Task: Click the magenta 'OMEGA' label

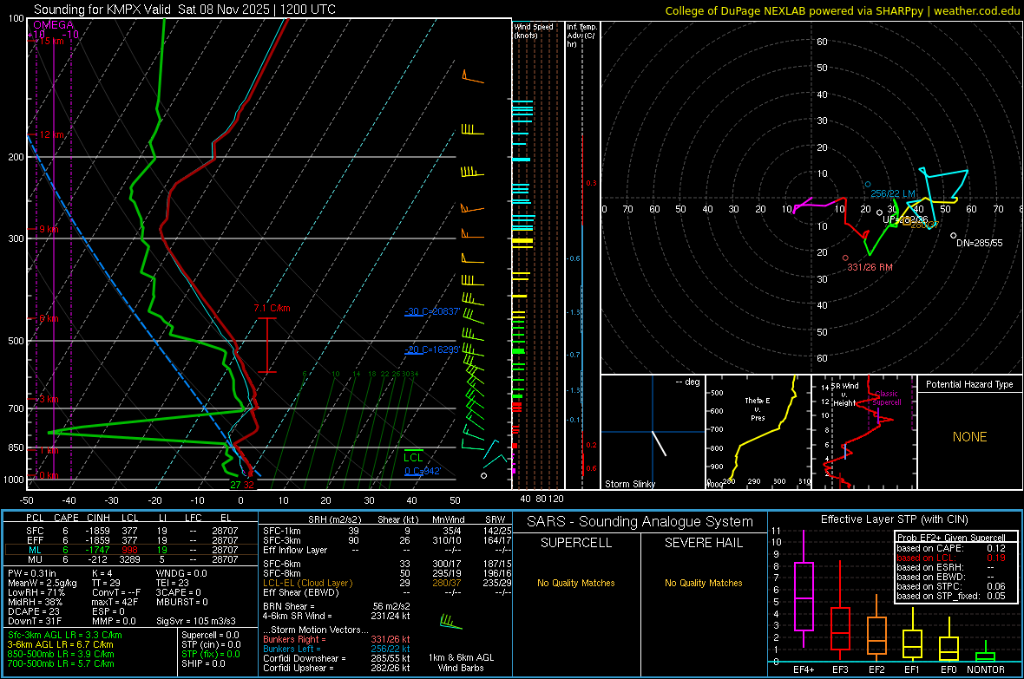Action: coord(53,25)
